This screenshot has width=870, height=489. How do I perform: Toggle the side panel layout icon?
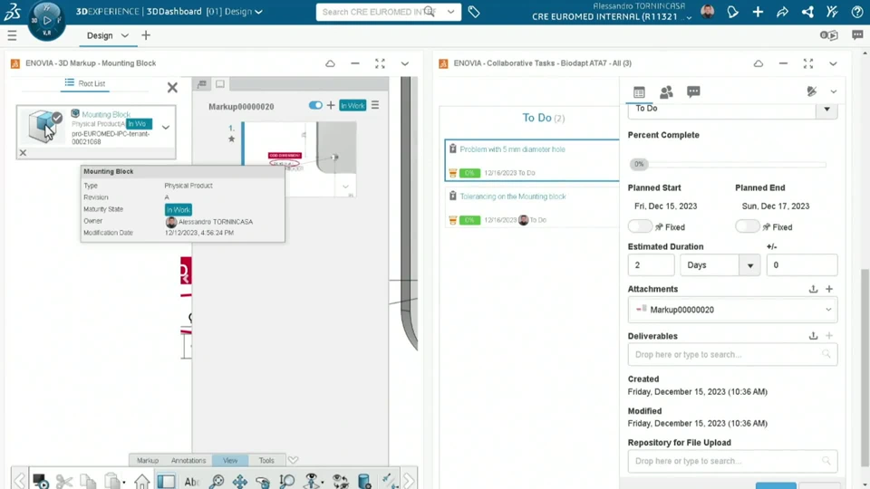(x=166, y=481)
